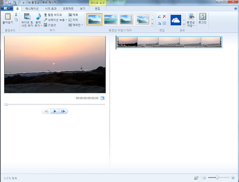Click the time zoom slider handle
The image size is (239, 182).
tap(217, 177)
